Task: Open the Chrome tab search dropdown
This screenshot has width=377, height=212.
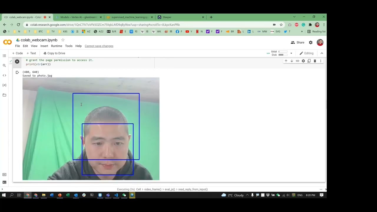Action: click(294, 17)
